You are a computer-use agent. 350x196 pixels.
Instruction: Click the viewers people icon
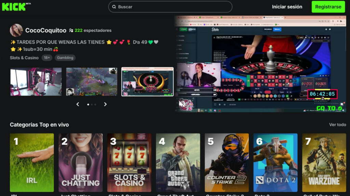click(x=71, y=30)
